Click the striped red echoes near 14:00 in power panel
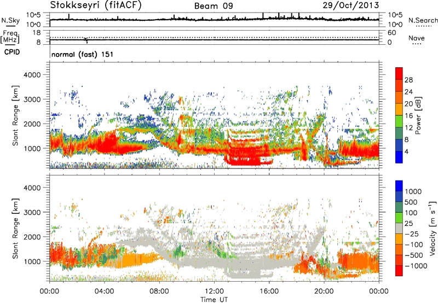The image size is (438, 303). 247,150
